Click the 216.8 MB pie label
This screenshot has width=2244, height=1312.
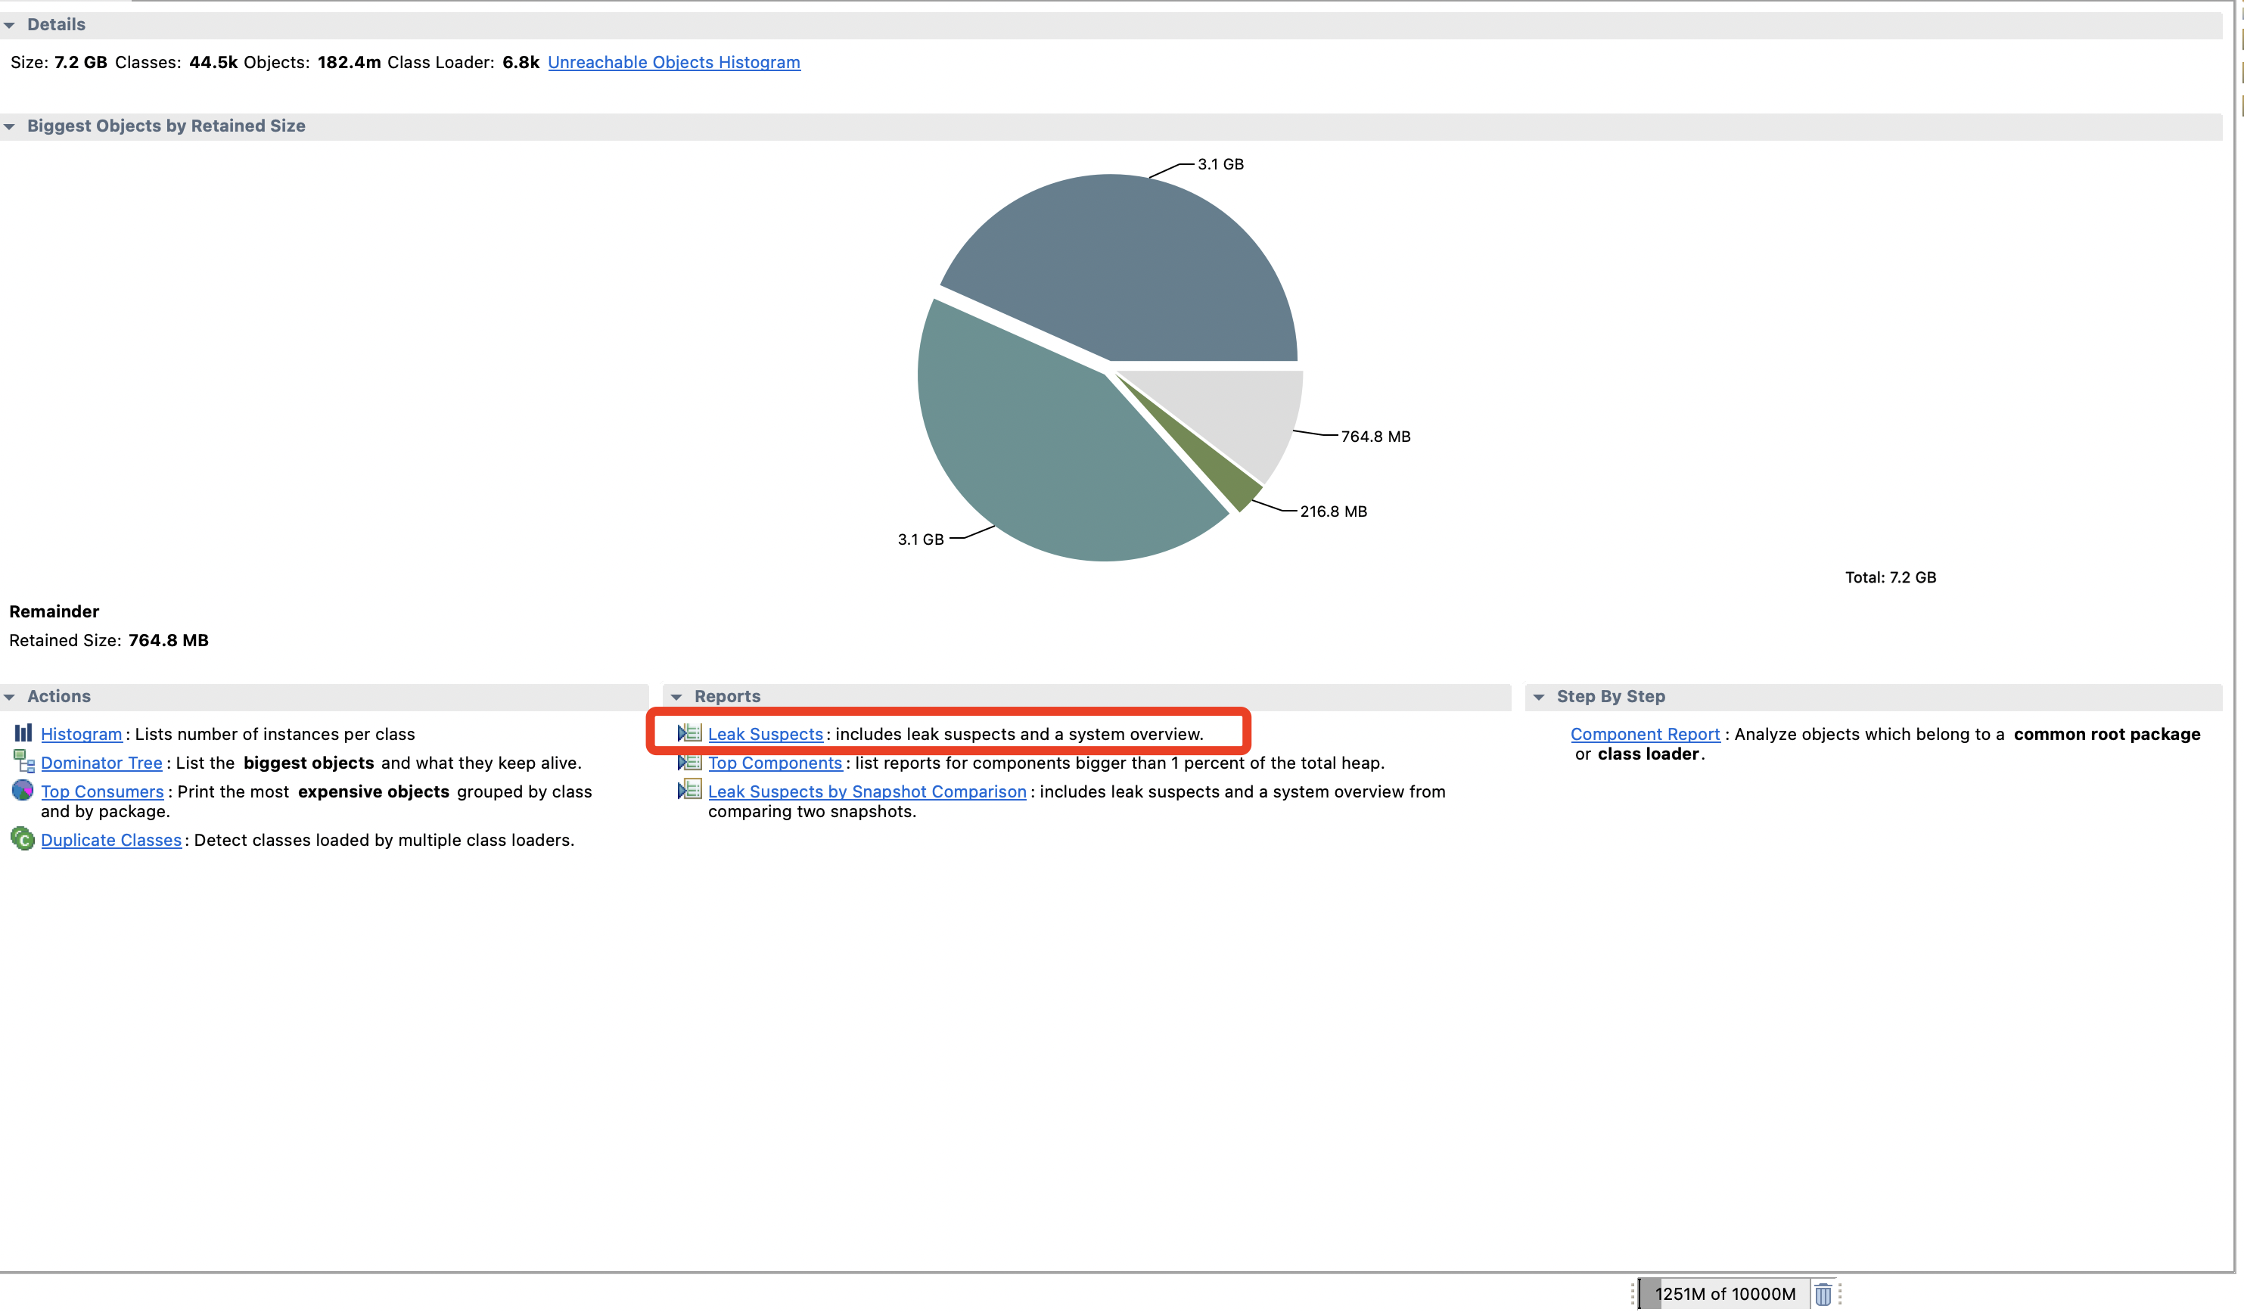click(x=1333, y=511)
